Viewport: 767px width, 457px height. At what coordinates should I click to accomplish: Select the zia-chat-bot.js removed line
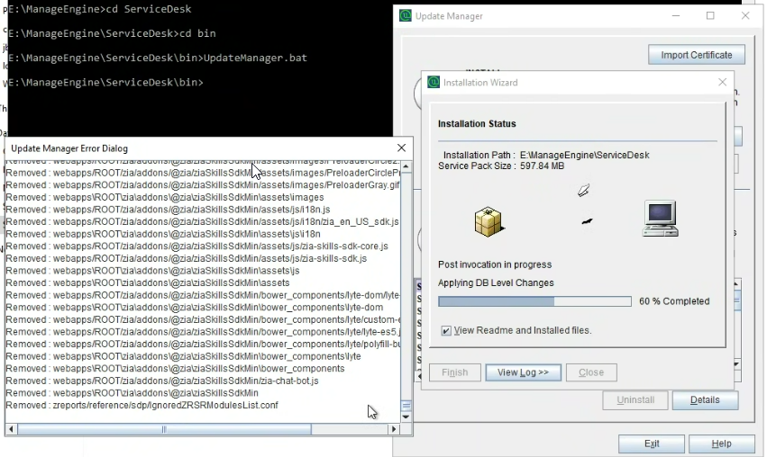pyautogui.click(x=162, y=381)
